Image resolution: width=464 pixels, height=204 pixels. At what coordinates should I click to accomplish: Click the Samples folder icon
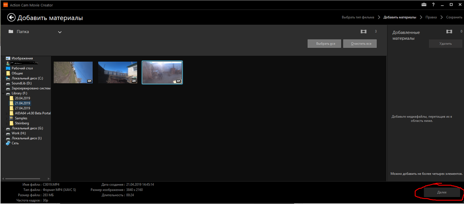[x=12, y=118]
